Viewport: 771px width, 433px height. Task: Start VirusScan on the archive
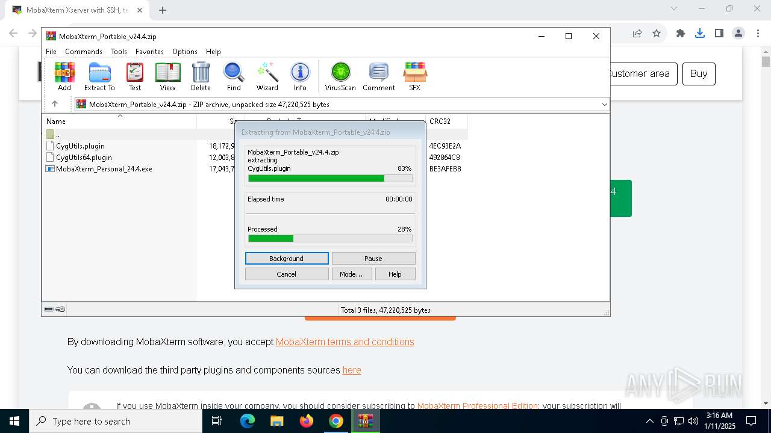click(x=340, y=76)
